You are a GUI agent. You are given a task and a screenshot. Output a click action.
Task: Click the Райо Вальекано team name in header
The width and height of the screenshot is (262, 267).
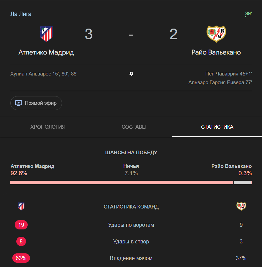[x=216, y=53]
